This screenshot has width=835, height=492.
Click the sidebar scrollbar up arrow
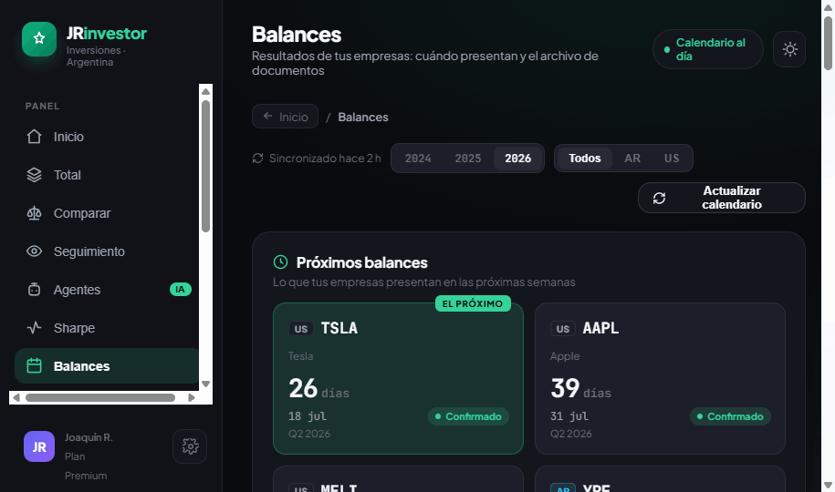coord(205,91)
